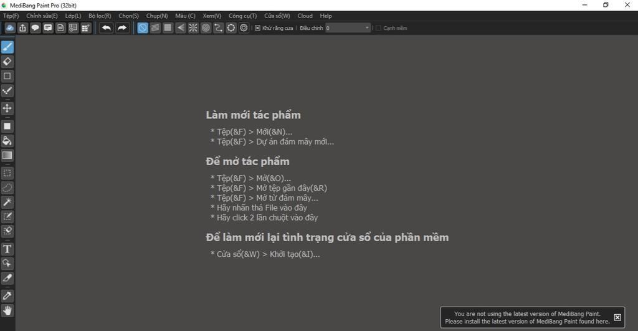Select the Operation tool
This screenshot has width=638, height=331.
click(7, 264)
